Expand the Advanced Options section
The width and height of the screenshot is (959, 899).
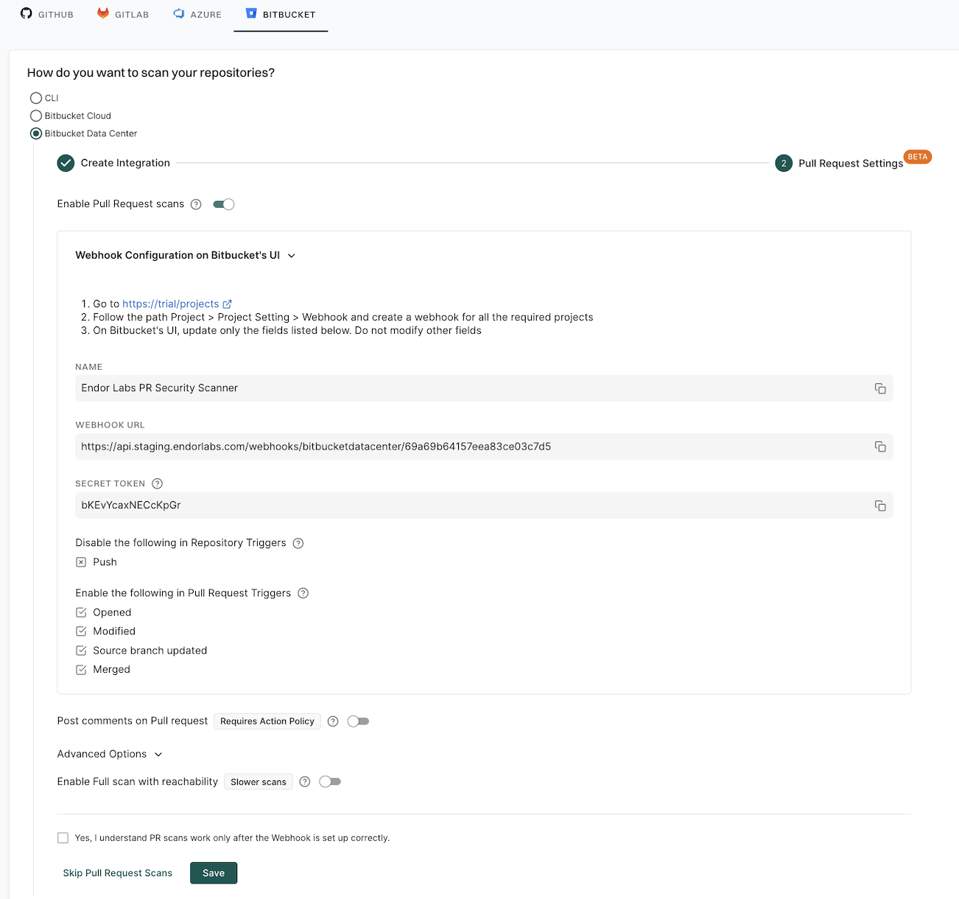coord(158,754)
